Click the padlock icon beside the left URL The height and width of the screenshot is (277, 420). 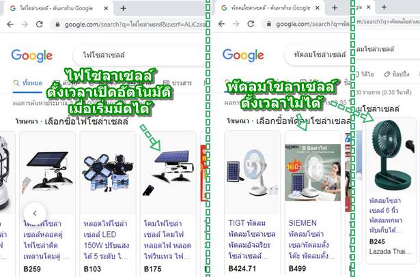57,25
